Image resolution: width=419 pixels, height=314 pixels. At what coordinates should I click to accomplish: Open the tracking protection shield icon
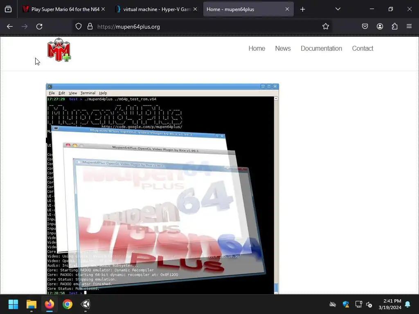tap(78, 27)
